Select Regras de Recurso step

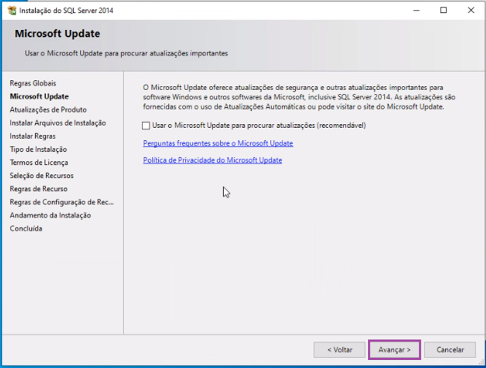(x=38, y=189)
